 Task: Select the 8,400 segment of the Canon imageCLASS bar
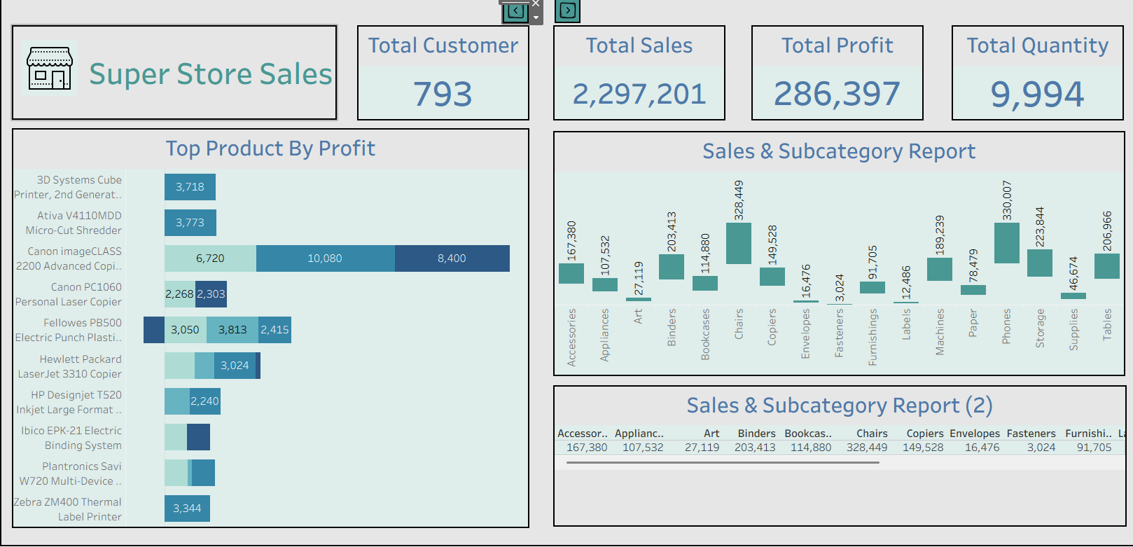[x=452, y=258]
